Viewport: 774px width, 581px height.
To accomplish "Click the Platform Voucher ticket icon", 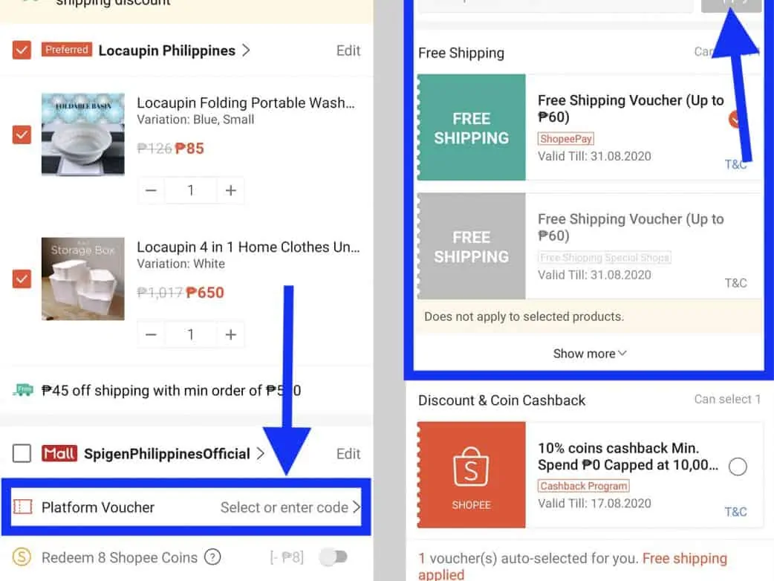I will click(x=23, y=507).
